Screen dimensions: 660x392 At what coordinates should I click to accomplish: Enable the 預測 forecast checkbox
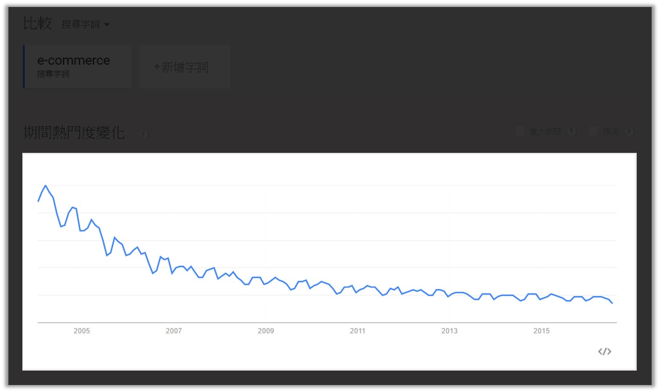(x=593, y=131)
